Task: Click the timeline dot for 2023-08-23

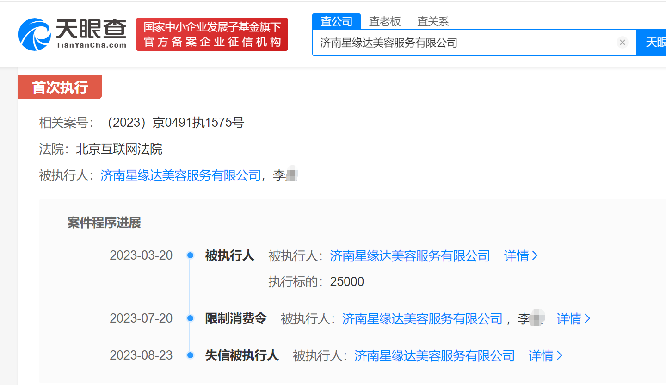Action: pyautogui.click(x=190, y=355)
